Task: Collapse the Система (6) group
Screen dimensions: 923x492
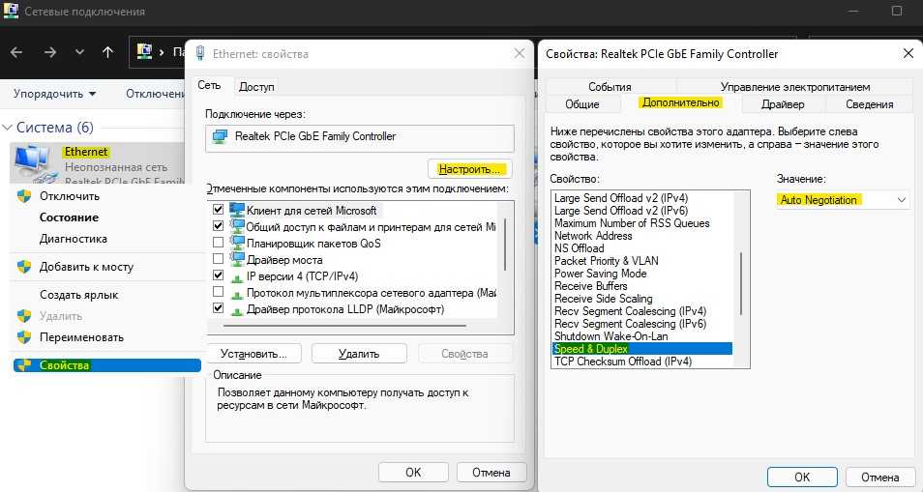Action: point(8,128)
